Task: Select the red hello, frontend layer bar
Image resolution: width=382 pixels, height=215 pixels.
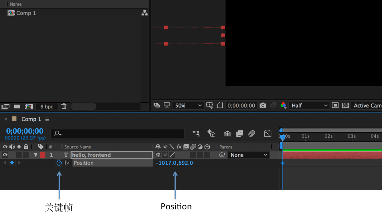Action: tap(332, 155)
